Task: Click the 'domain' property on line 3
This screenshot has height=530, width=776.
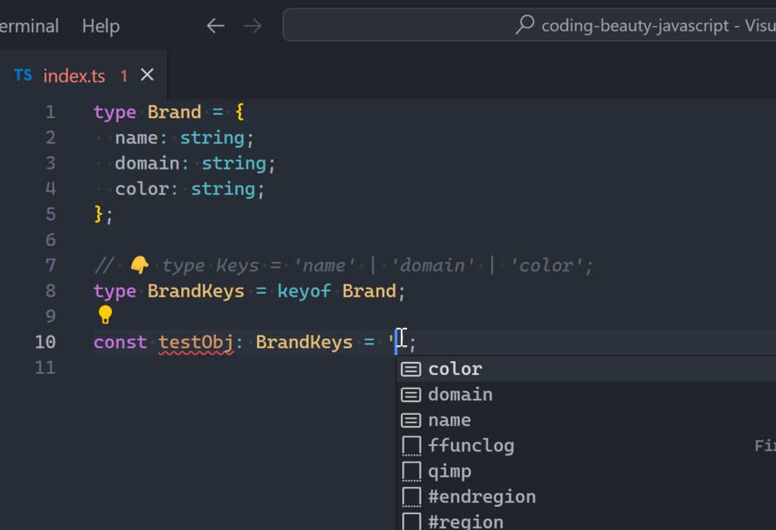Action: [x=147, y=164]
